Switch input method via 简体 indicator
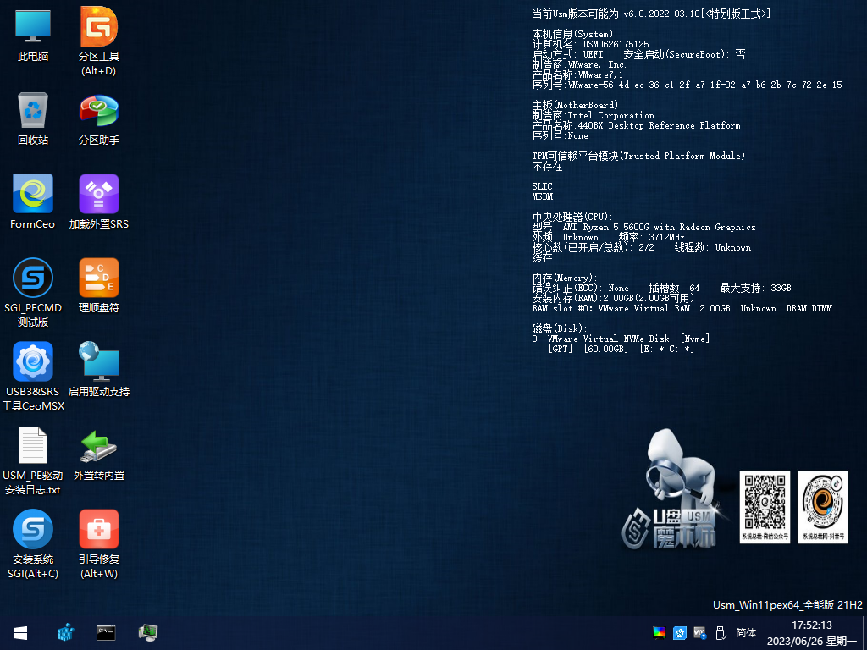867x650 pixels. (746, 633)
